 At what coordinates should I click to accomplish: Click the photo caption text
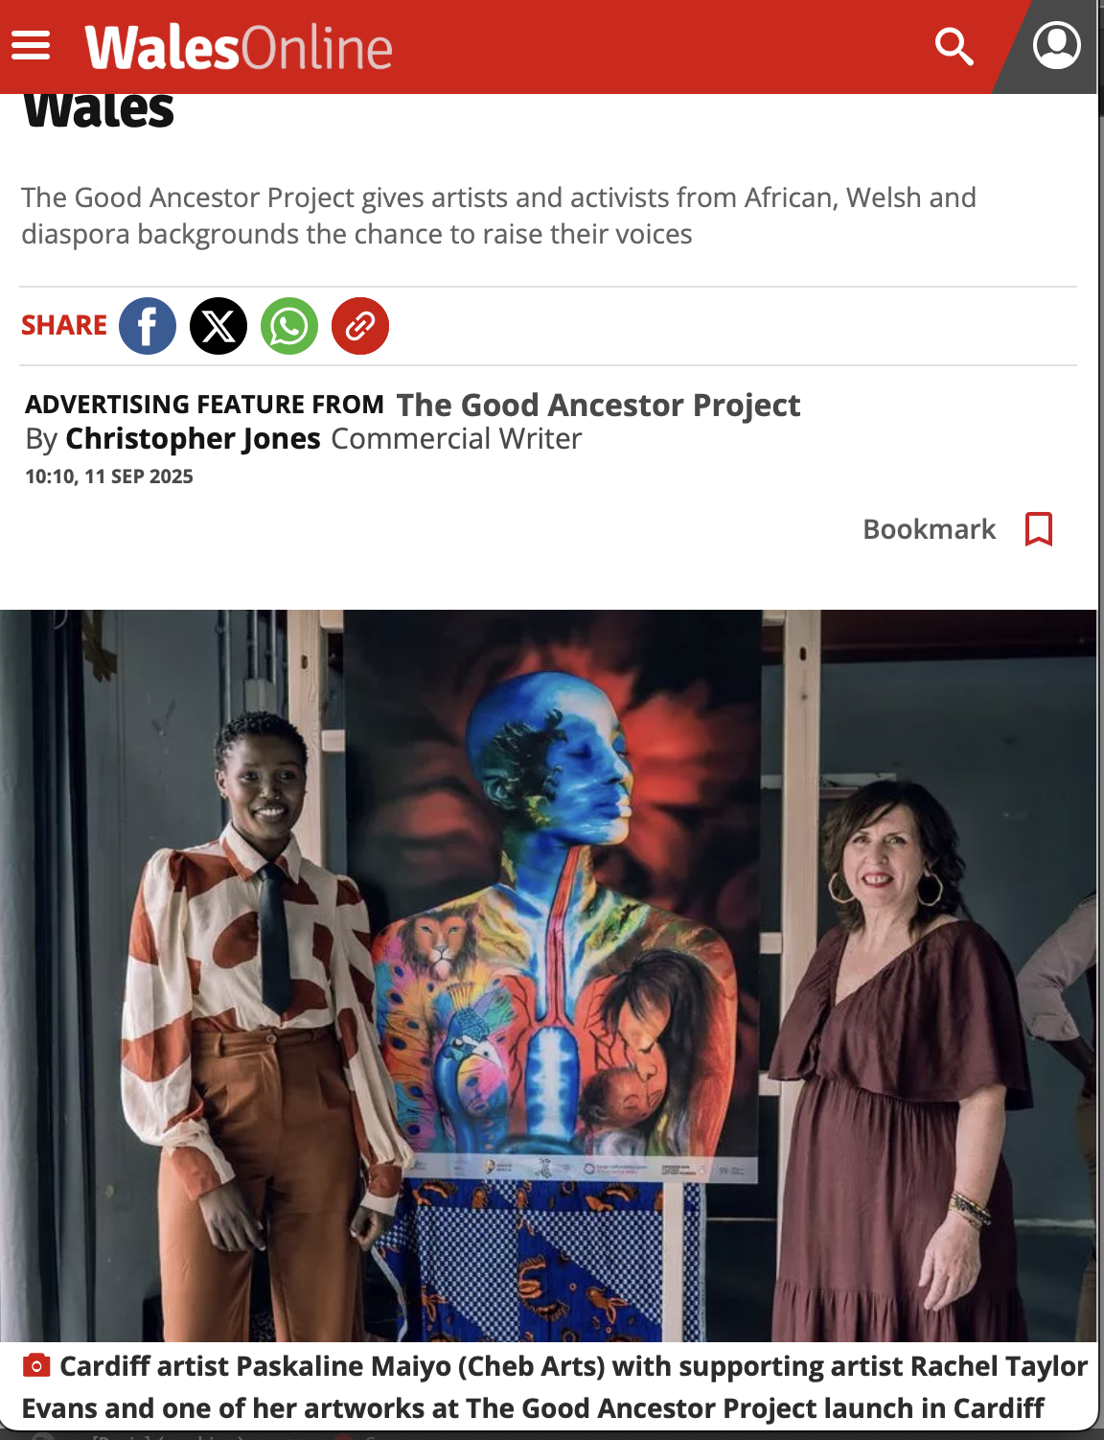555,1387
